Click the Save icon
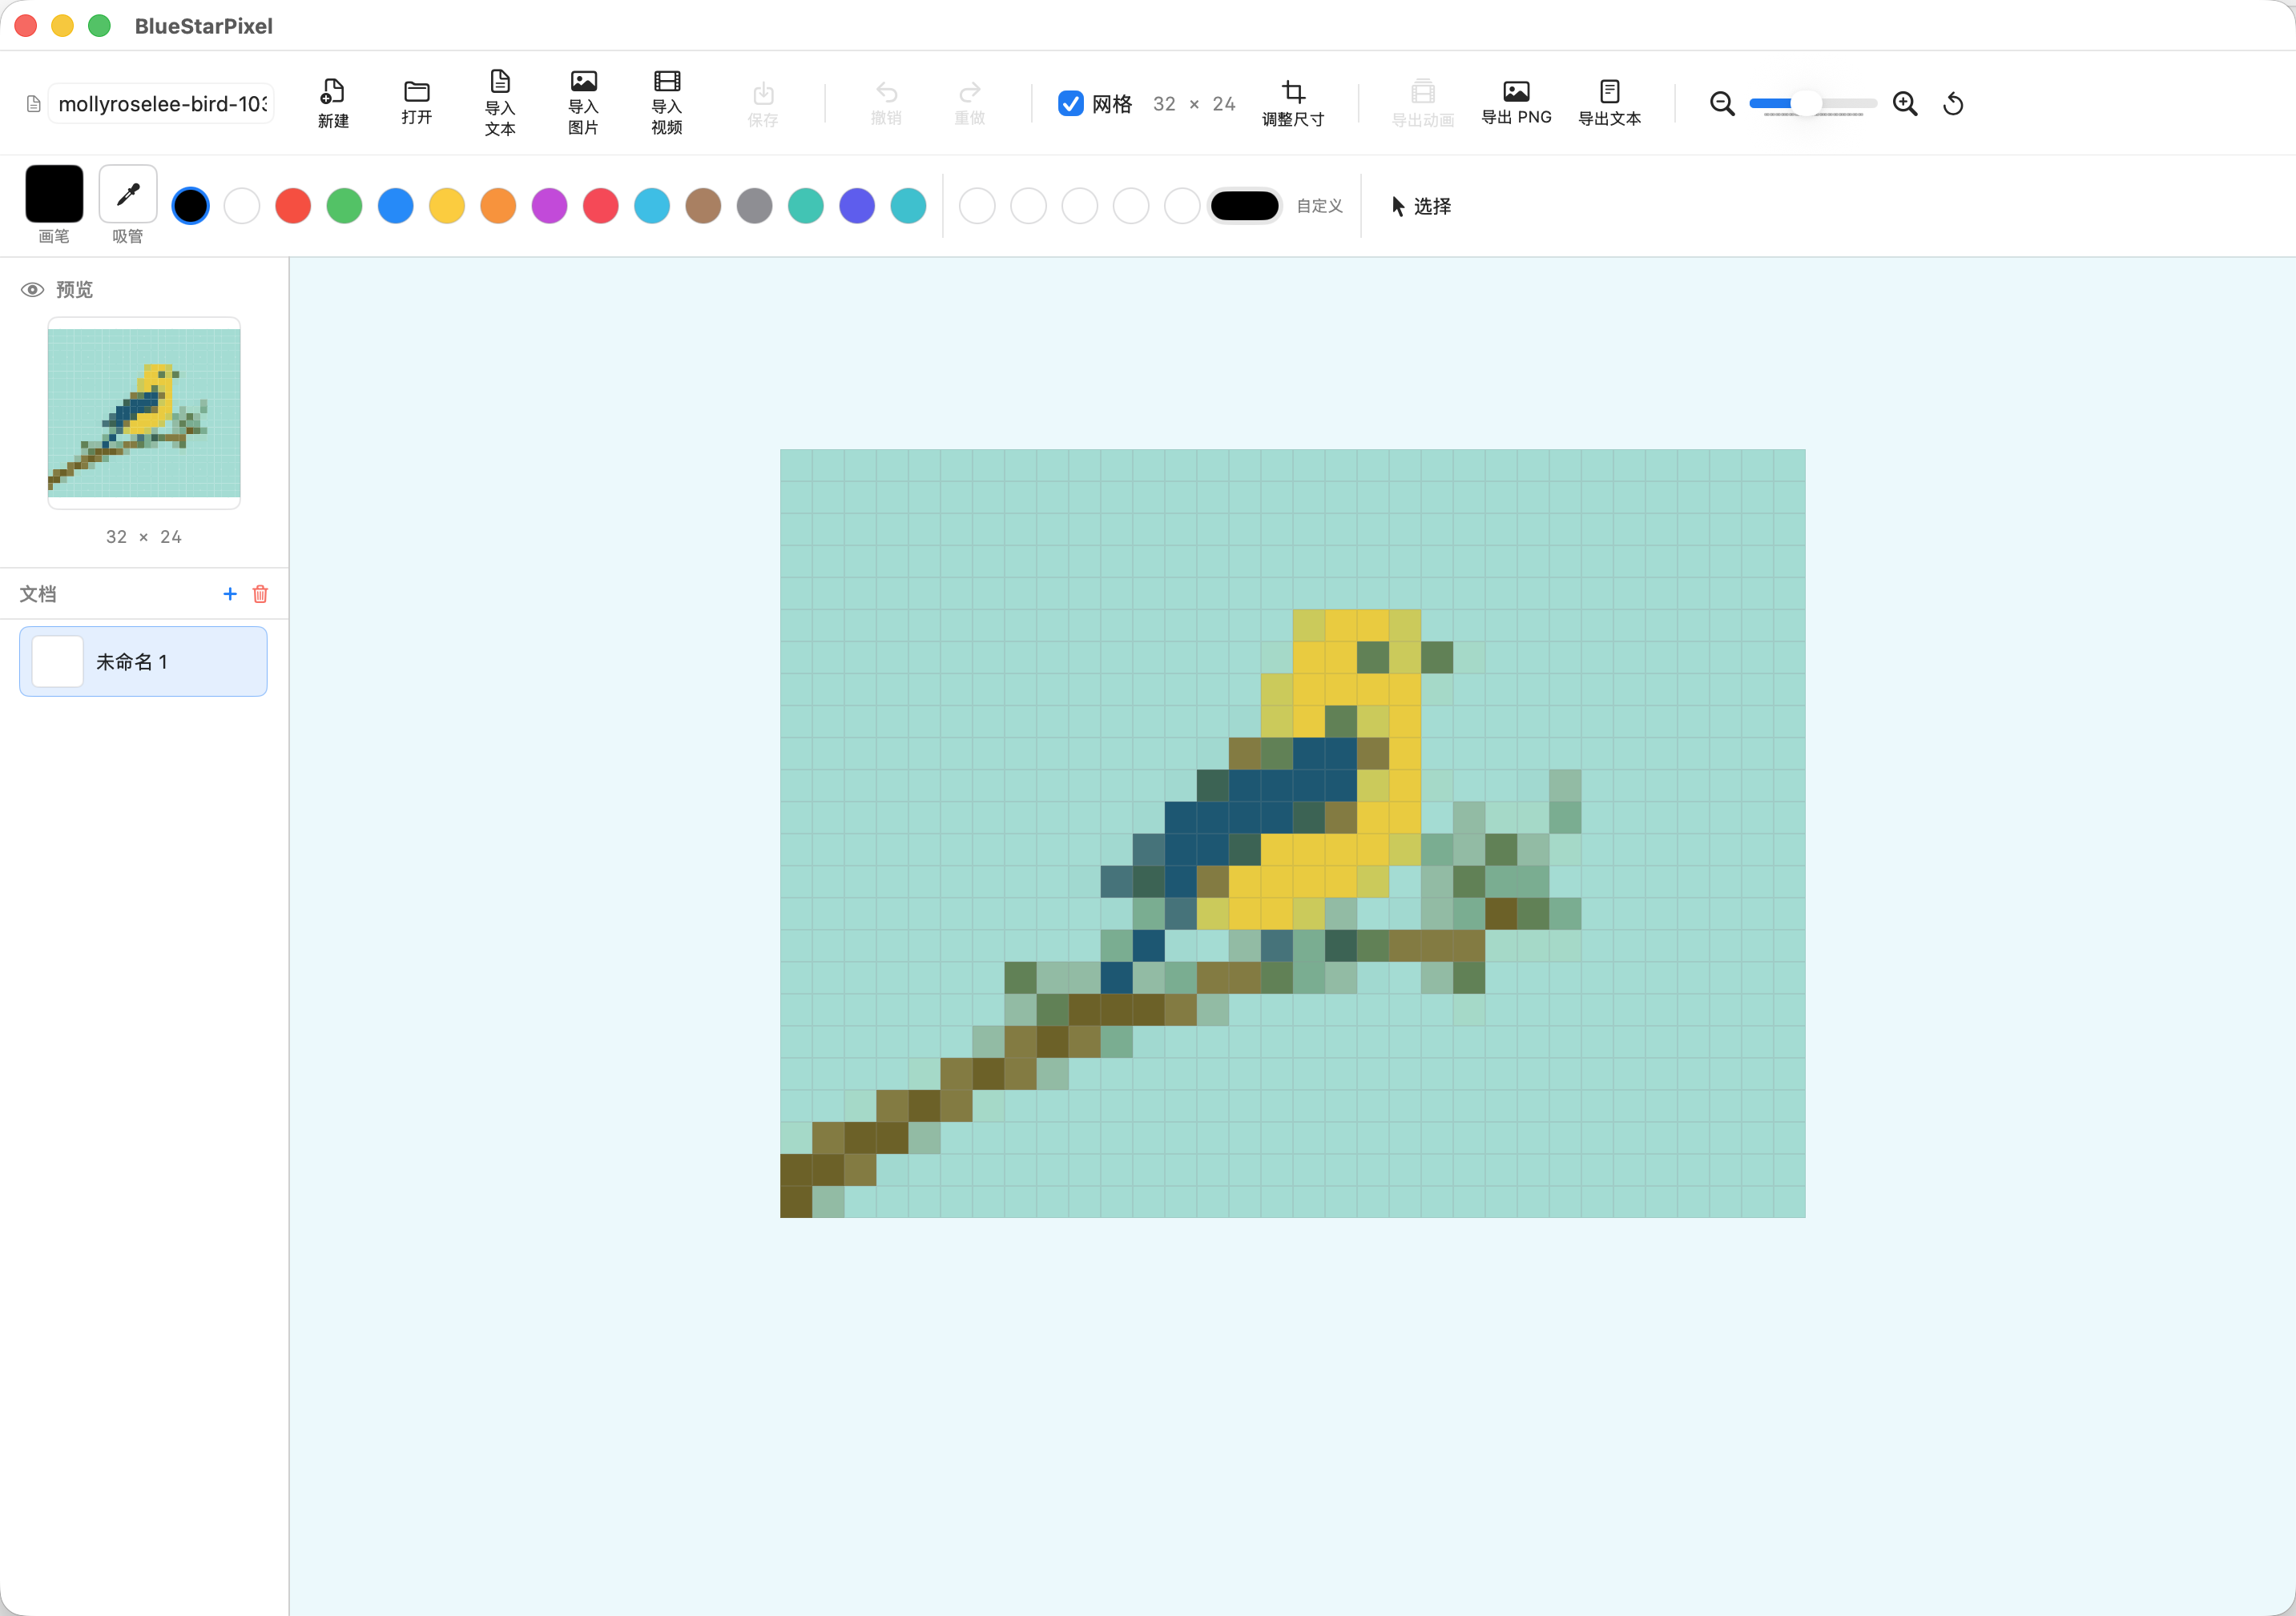Image resolution: width=2296 pixels, height=1616 pixels. (x=763, y=93)
